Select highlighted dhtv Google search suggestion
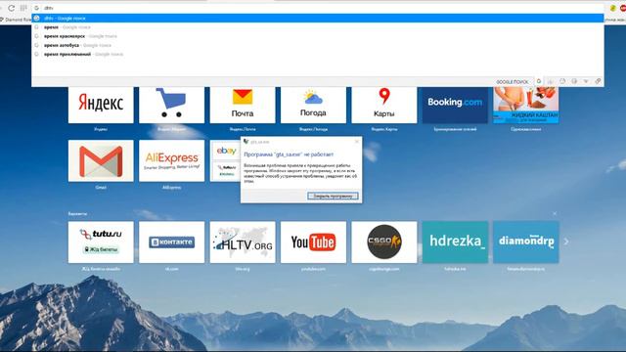 [x=318, y=19]
